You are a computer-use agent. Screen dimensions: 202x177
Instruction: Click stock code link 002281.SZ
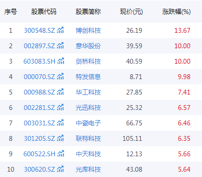click(40, 108)
